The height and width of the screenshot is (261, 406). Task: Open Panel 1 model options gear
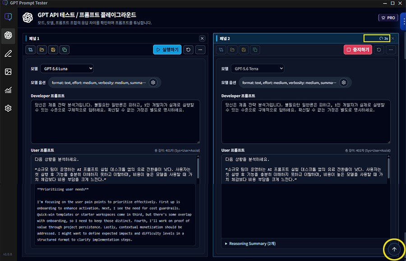pos(153,82)
